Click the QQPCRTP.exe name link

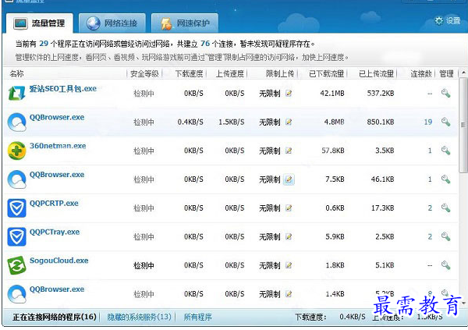tap(54, 203)
